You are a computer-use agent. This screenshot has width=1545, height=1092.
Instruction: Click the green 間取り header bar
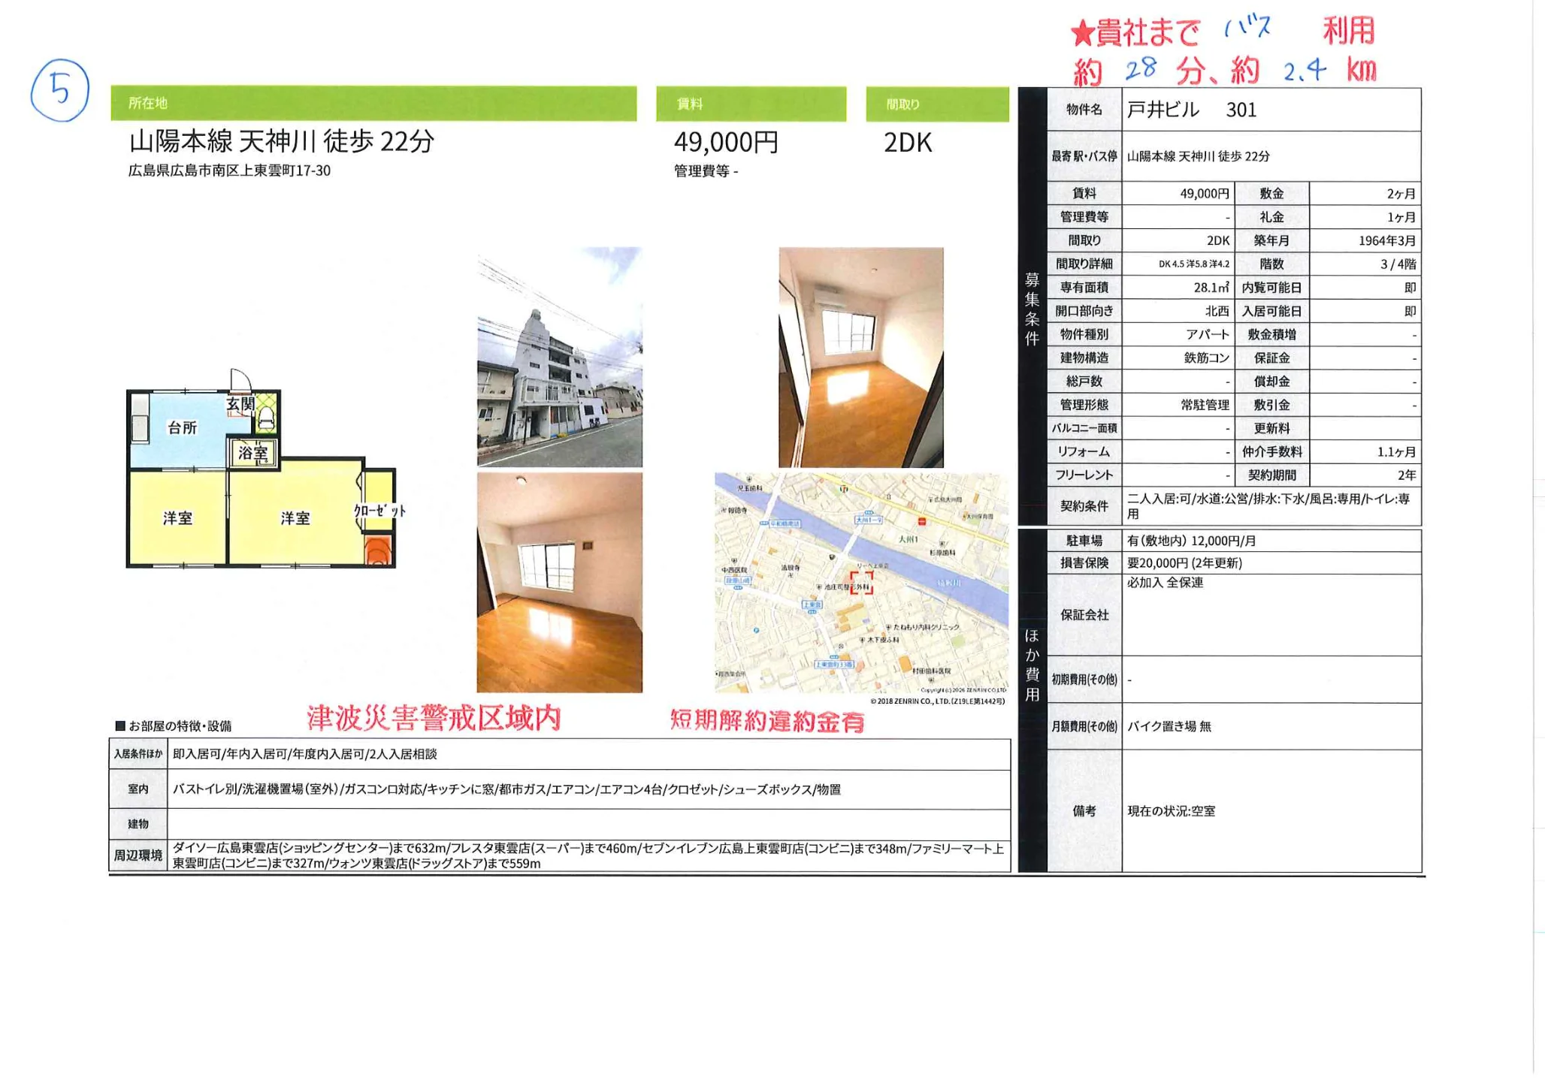(x=936, y=104)
